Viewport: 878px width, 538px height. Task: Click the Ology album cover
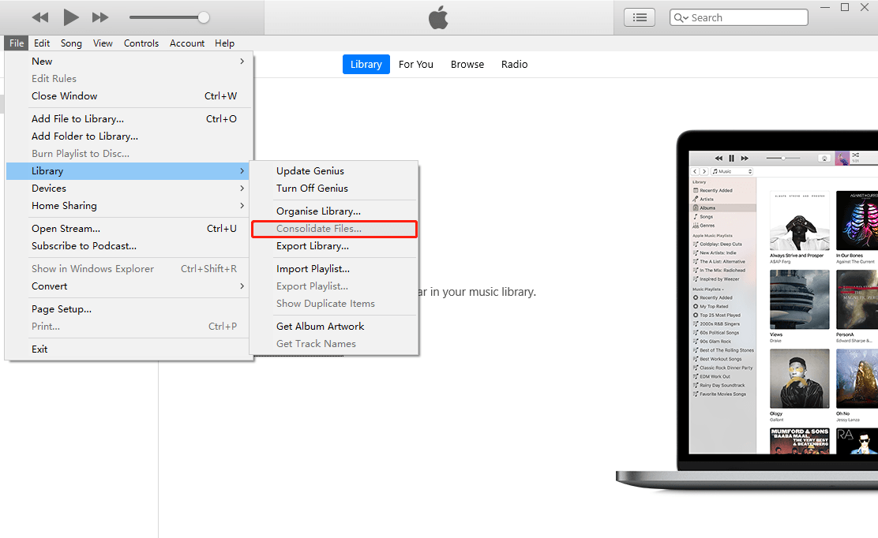[x=799, y=379]
